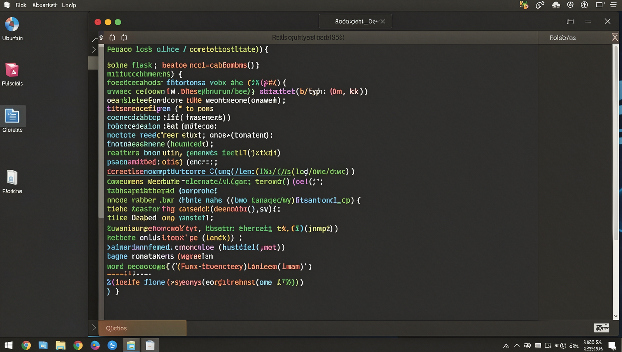Click the green maximize traffic-light button
Screen dimensions: 622x352
(118, 22)
